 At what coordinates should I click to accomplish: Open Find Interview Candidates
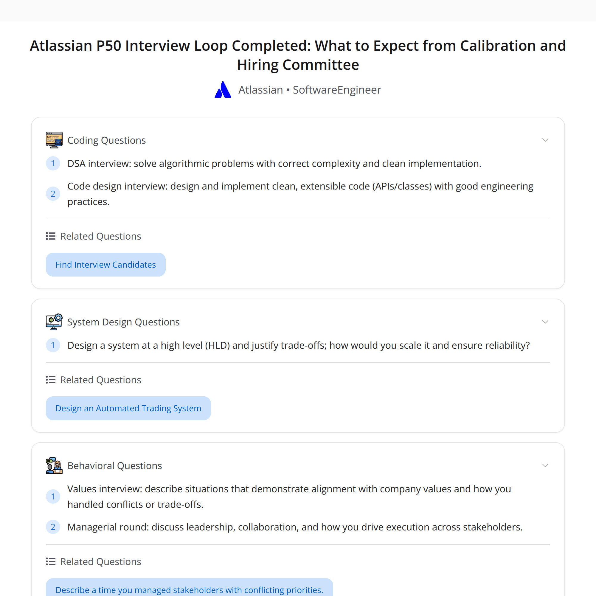(105, 264)
